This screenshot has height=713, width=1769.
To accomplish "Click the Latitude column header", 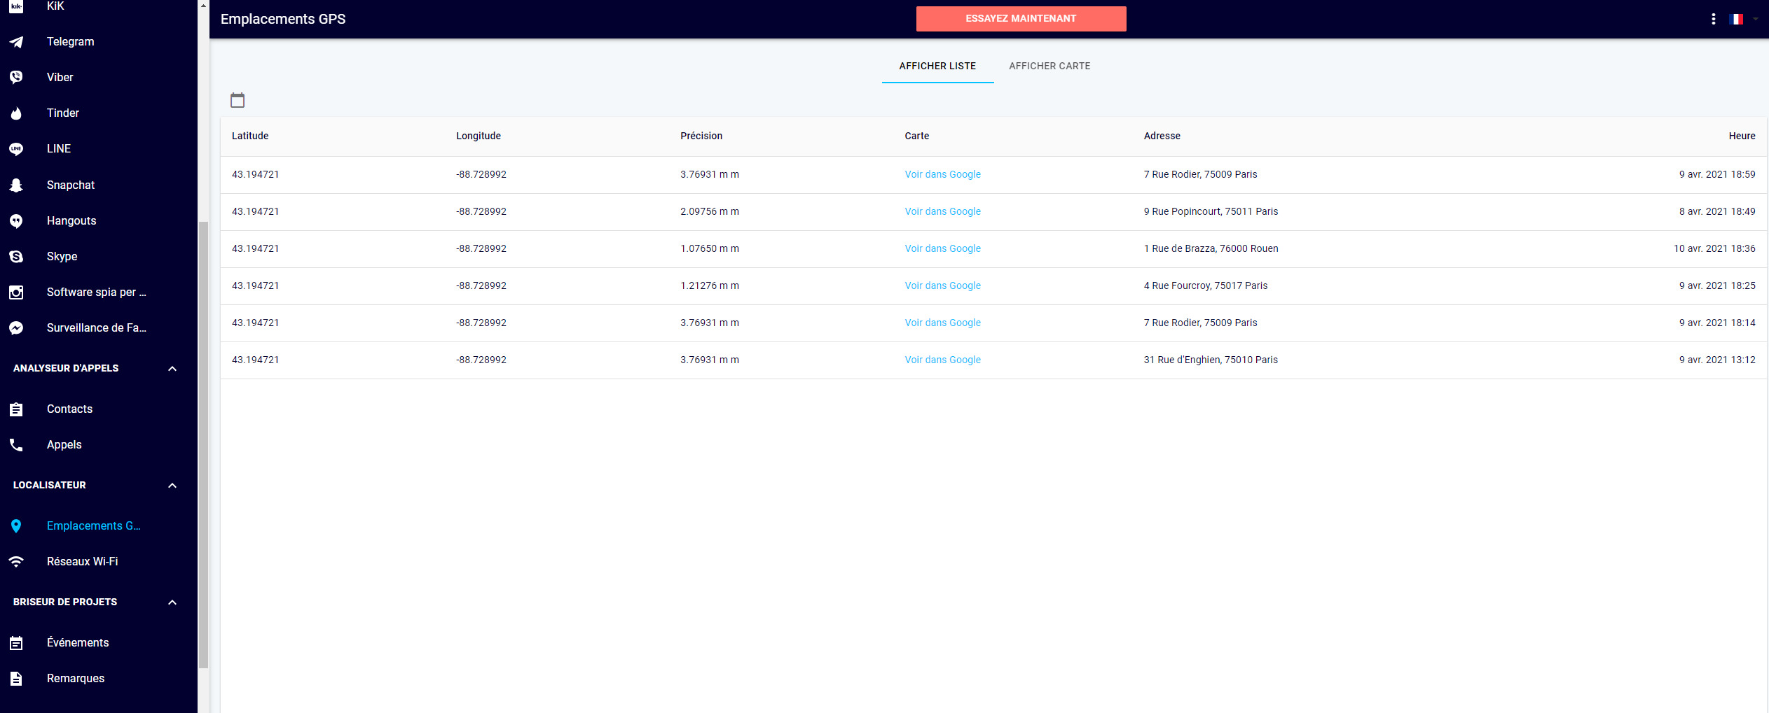I will (x=250, y=136).
